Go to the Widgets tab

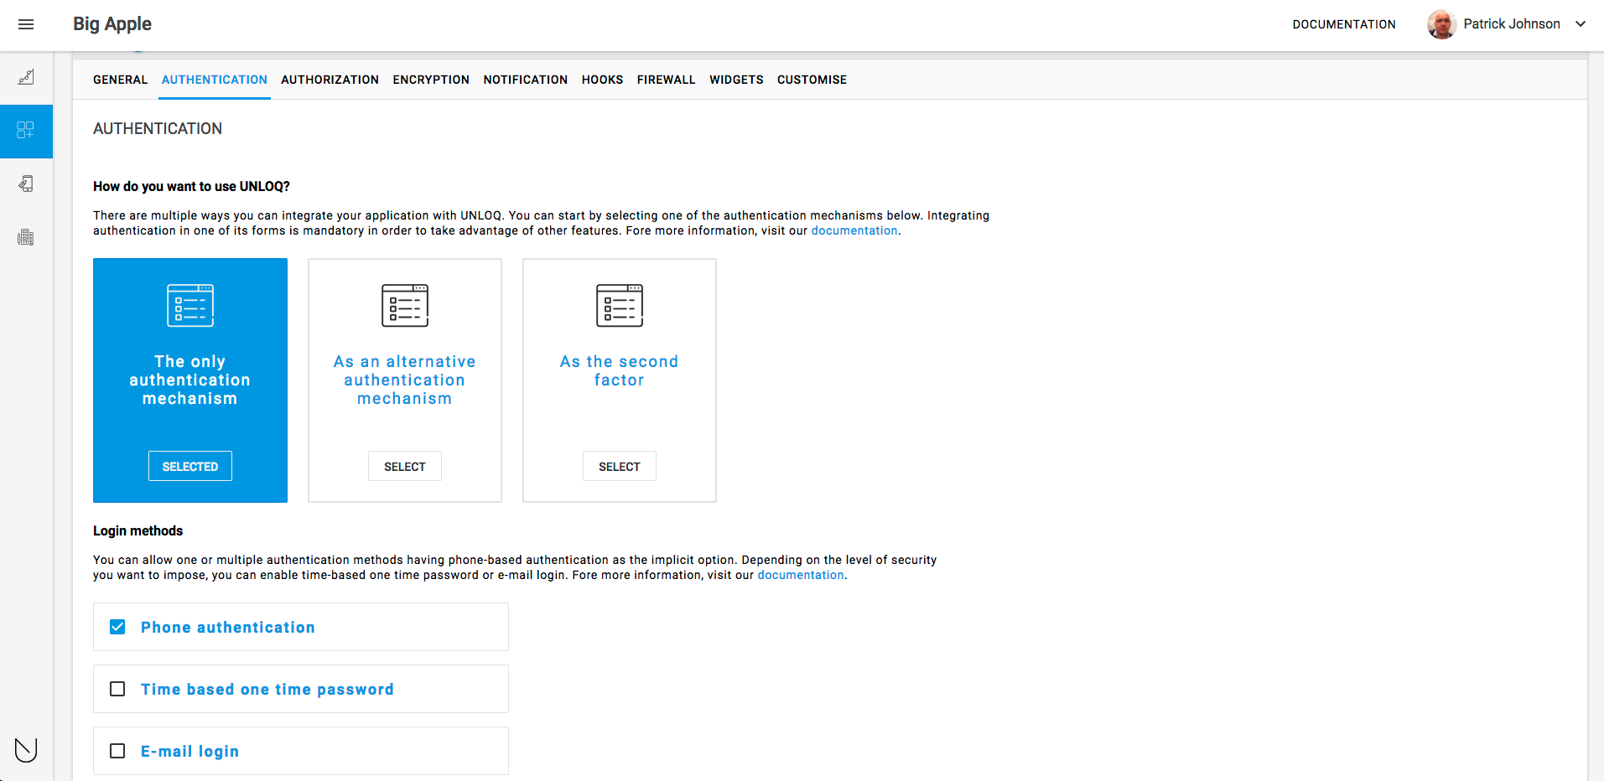[736, 80]
